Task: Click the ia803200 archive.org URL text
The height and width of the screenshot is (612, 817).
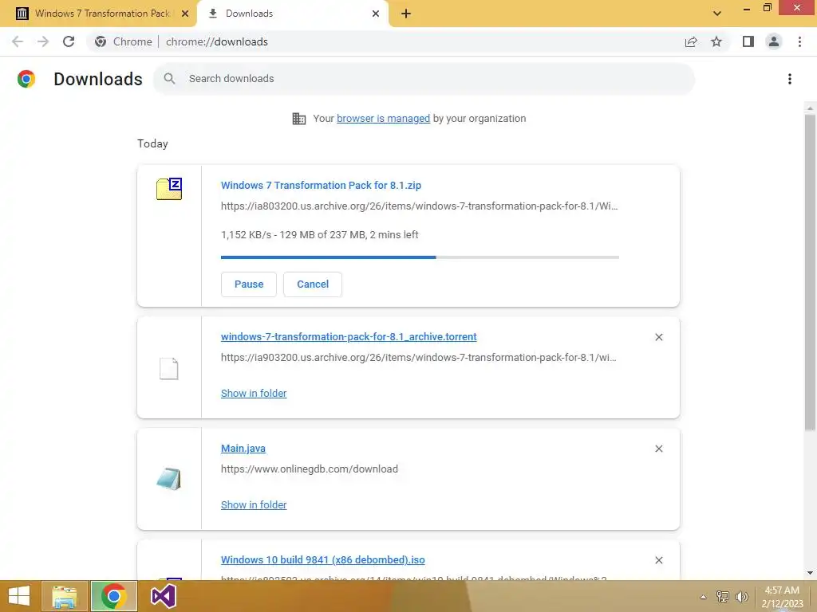Action: 420,206
